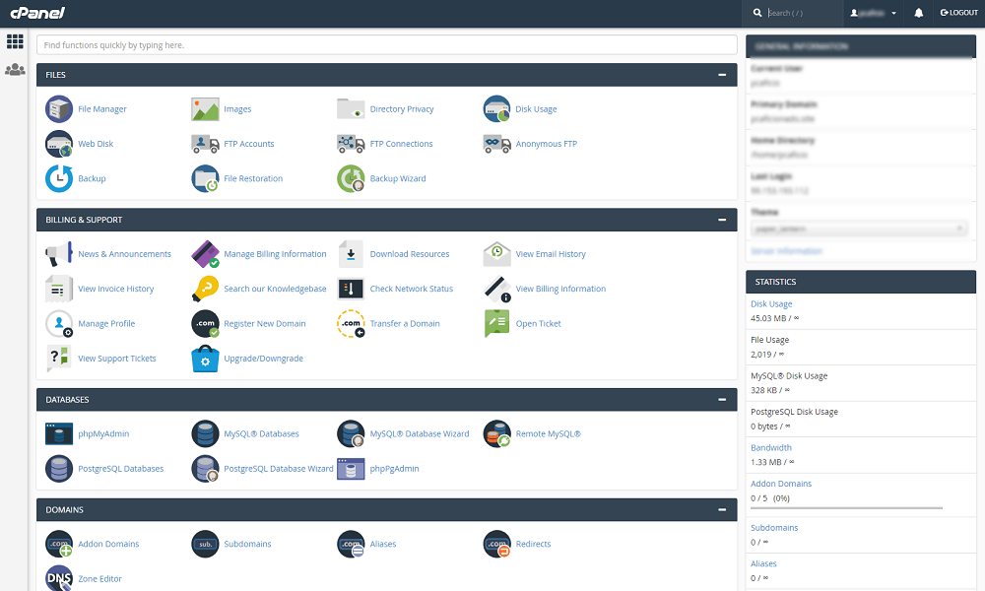Image resolution: width=985 pixels, height=591 pixels.
Task: Click the Open Ticket icon
Action: point(496,323)
